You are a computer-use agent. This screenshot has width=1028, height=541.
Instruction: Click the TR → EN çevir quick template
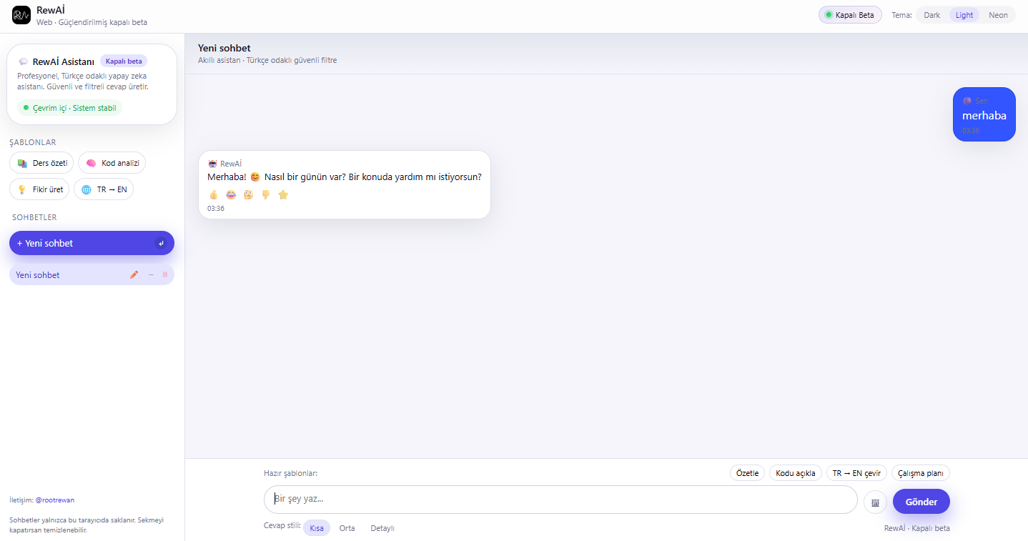click(856, 473)
